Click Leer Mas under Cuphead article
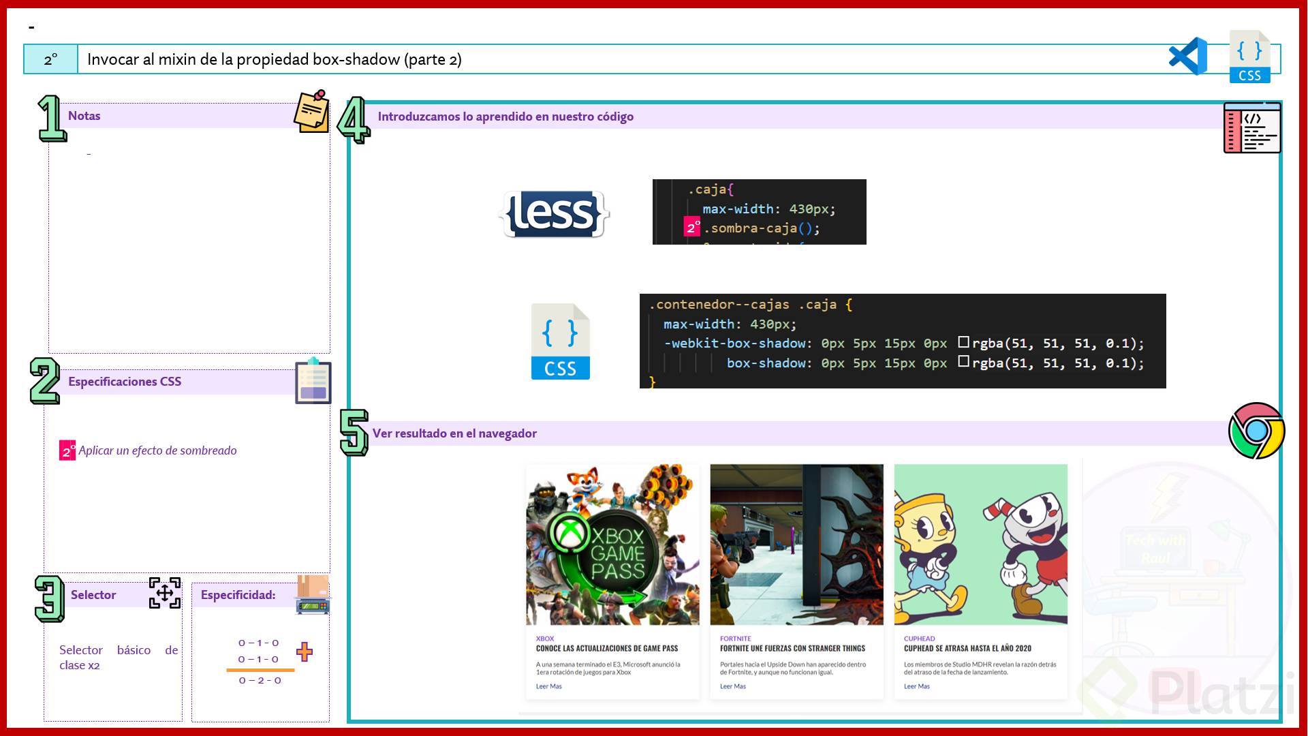The height and width of the screenshot is (736, 1308). click(916, 686)
